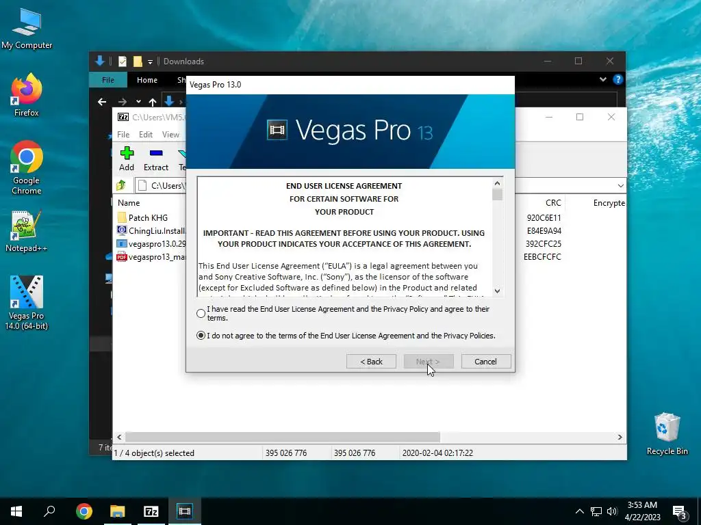
Task: Minimize the Downloads Explorer window
Action: [x=548, y=61]
